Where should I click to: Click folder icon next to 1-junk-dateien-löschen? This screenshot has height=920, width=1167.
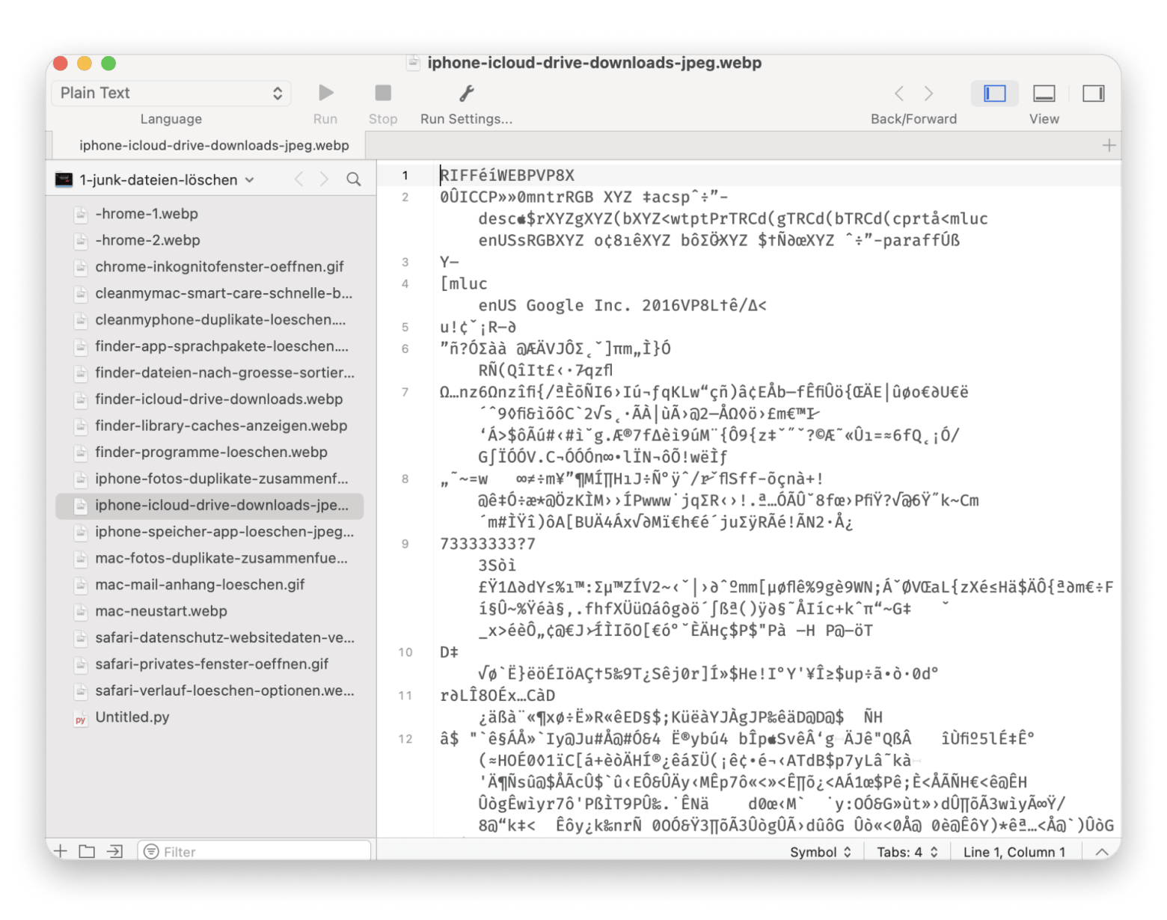pyautogui.click(x=64, y=180)
